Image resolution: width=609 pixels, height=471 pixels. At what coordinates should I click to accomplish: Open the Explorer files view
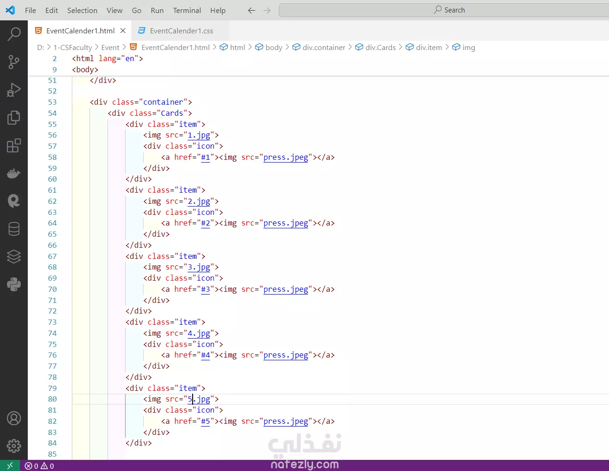pos(14,118)
